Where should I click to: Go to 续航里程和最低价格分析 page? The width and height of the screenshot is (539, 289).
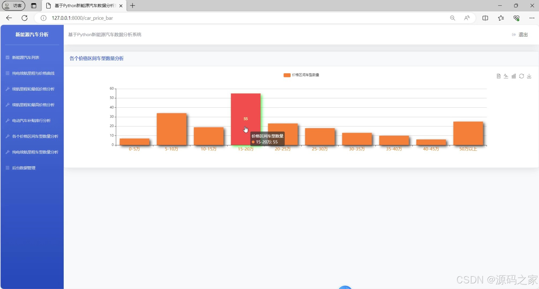click(x=33, y=89)
